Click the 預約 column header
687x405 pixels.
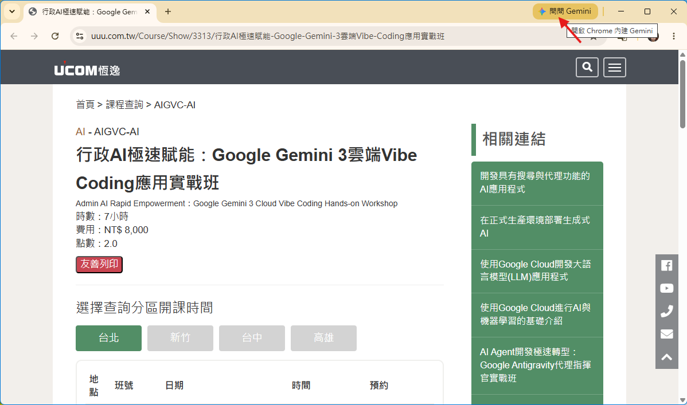[379, 386]
